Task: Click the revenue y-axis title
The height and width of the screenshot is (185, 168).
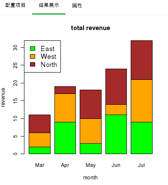Action: pyautogui.click(x=3, y=97)
